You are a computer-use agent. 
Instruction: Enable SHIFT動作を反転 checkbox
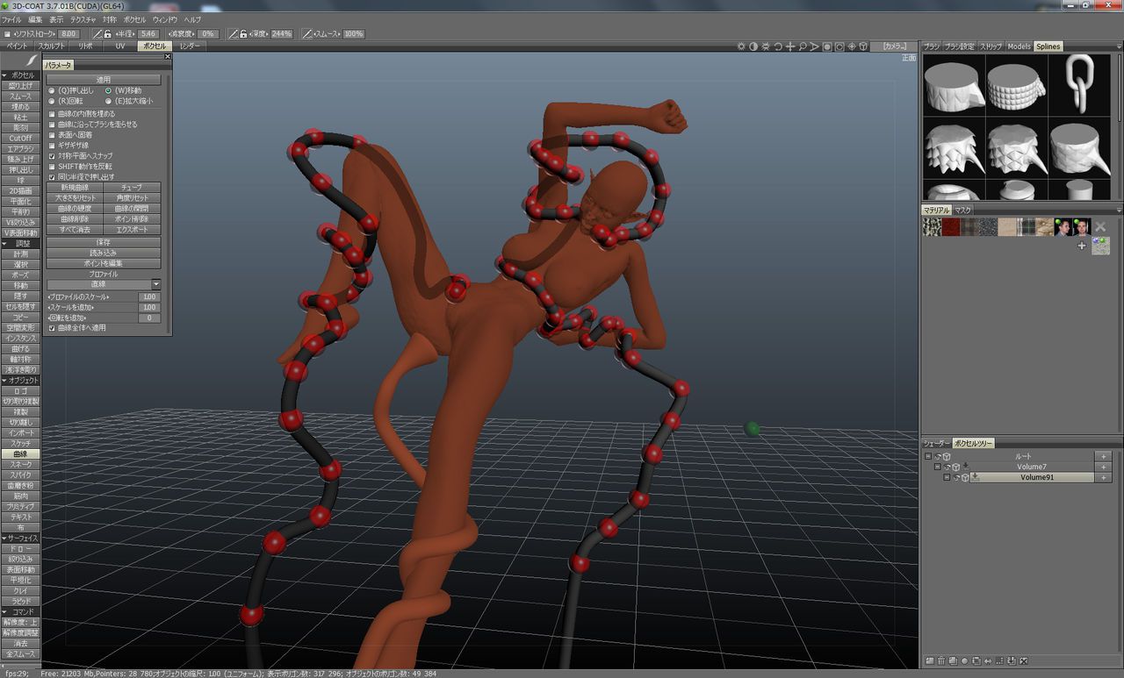coord(51,166)
